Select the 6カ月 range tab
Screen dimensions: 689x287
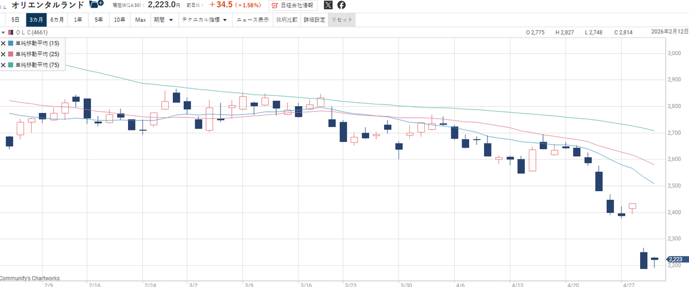(x=57, y=20)
